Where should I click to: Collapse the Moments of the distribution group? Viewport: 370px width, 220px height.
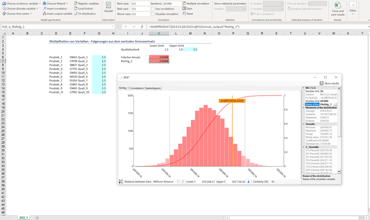pos(303,108)
